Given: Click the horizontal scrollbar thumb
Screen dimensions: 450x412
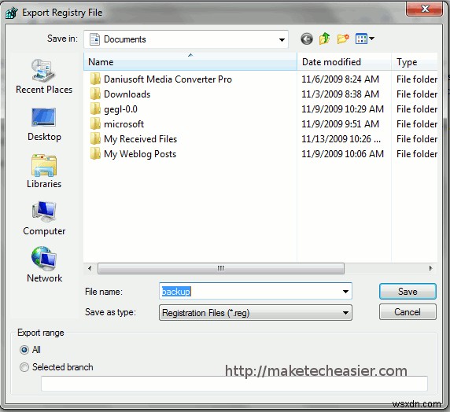Looking at the screenshot, I should click(x=221, y=269).
